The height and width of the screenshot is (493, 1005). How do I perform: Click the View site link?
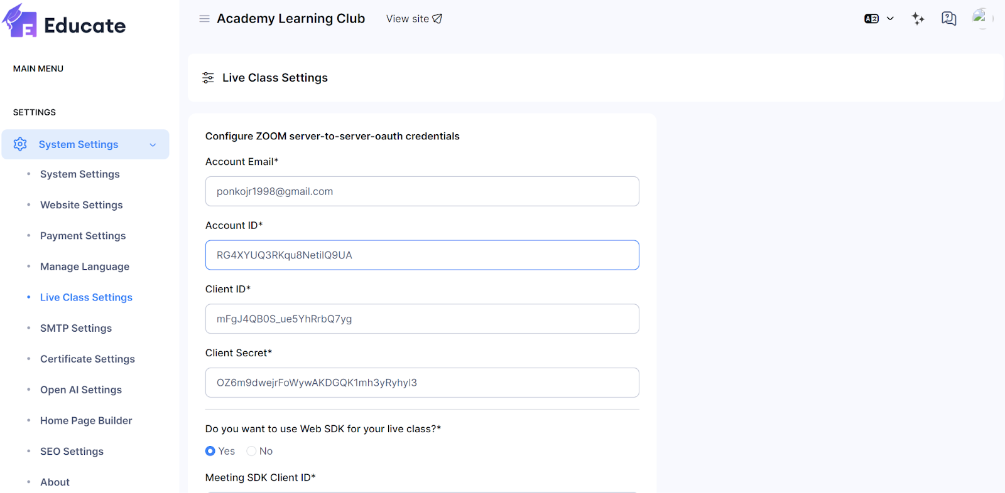[414, 19]
